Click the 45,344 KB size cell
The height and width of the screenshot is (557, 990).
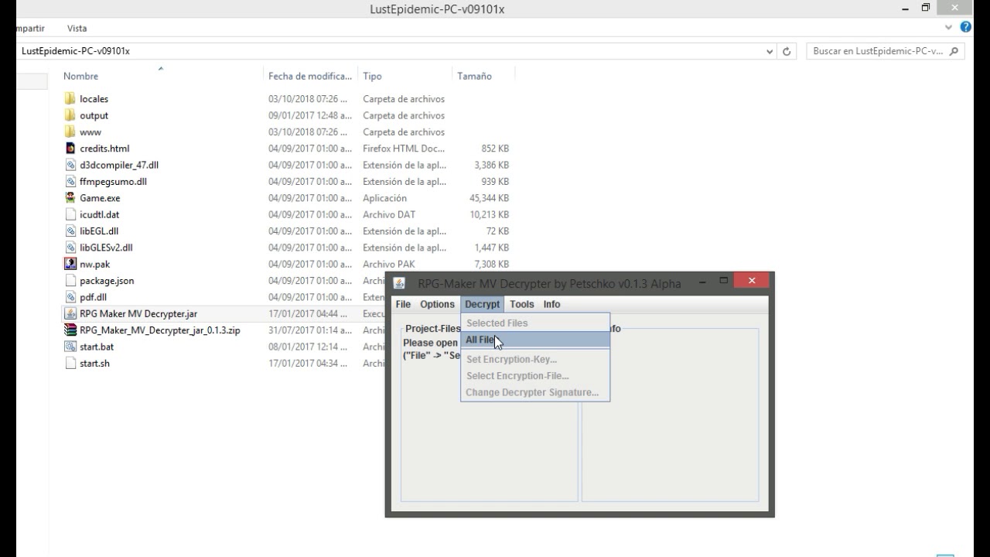[489, 198]
